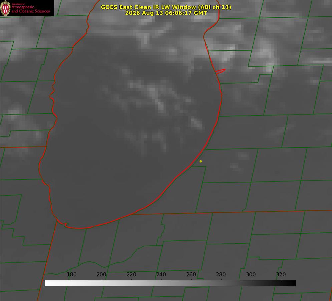Image resolution: width=332 pixels, height=301 pixels.
Task: Click the Atmospheric and Oceanic Sciences logo text
Action: click(30, 8)
